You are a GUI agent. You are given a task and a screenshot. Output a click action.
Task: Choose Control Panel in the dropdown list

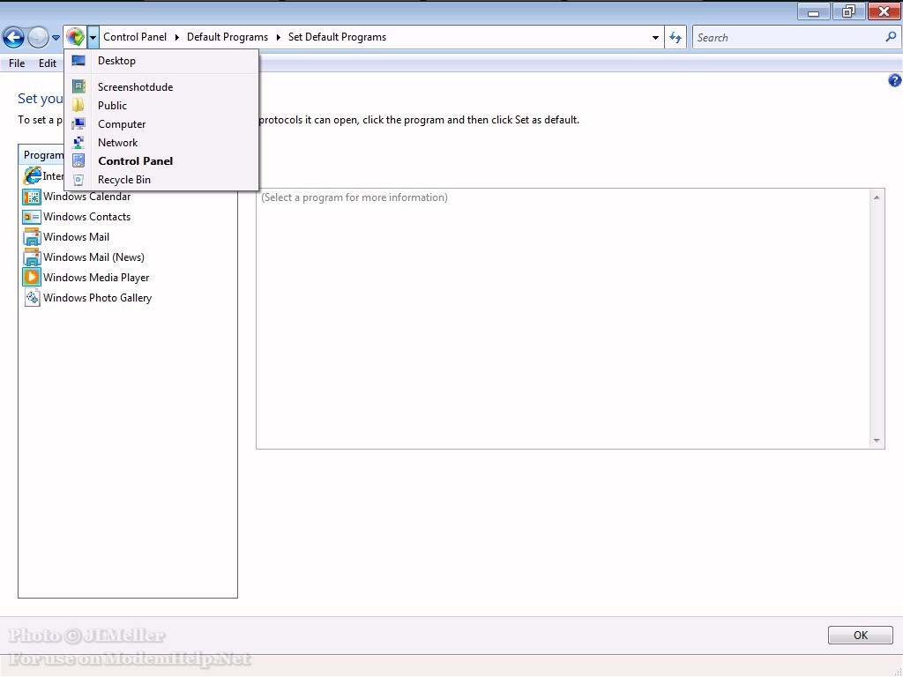click(x=161, y=160)
